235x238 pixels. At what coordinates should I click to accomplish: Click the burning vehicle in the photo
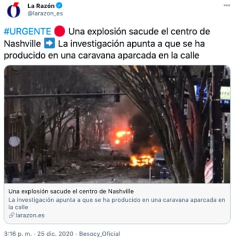coord(142,160)
